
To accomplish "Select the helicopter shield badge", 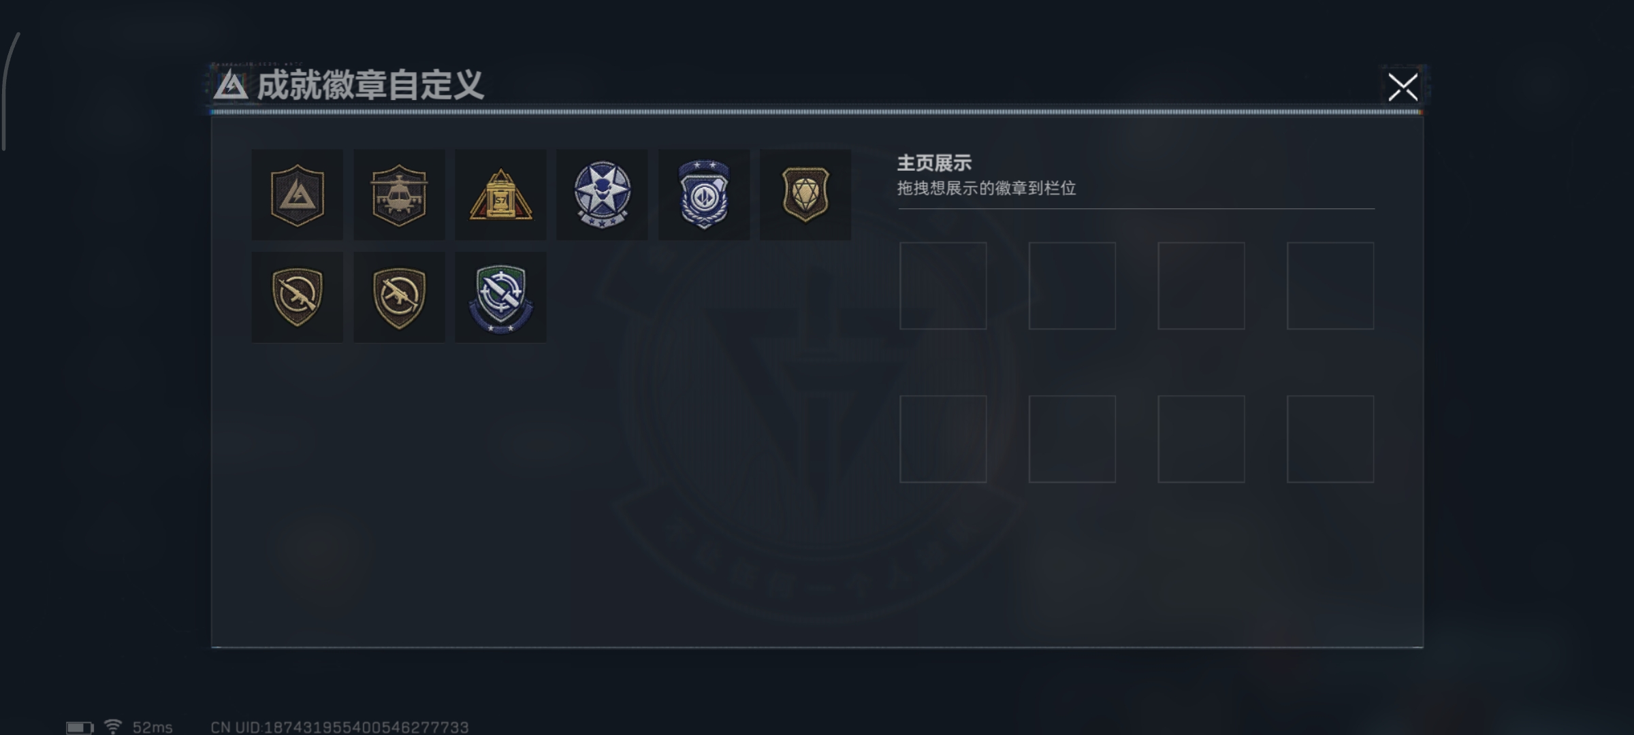I will point(399,195).
